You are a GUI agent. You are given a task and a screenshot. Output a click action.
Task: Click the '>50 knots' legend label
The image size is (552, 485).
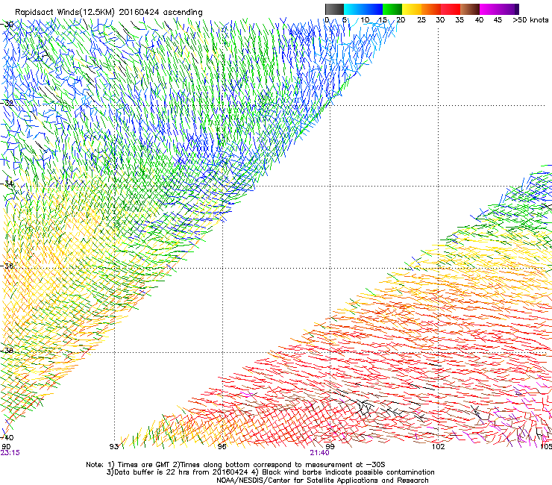coord(530,20)
